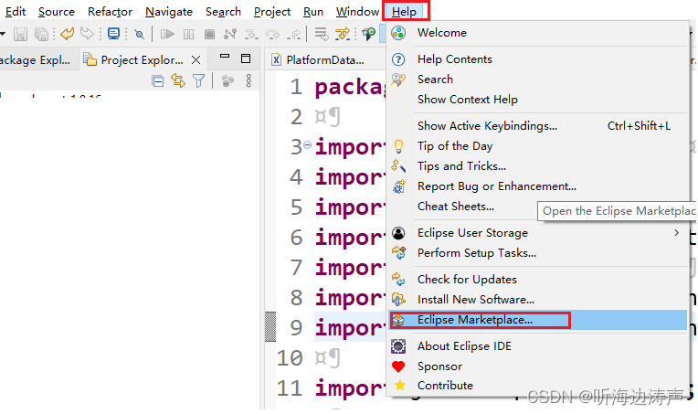The image size is (698, 414).
Task: Select the PlatformData editor tab
Action: pyautogui.click(x=319, y=59)
